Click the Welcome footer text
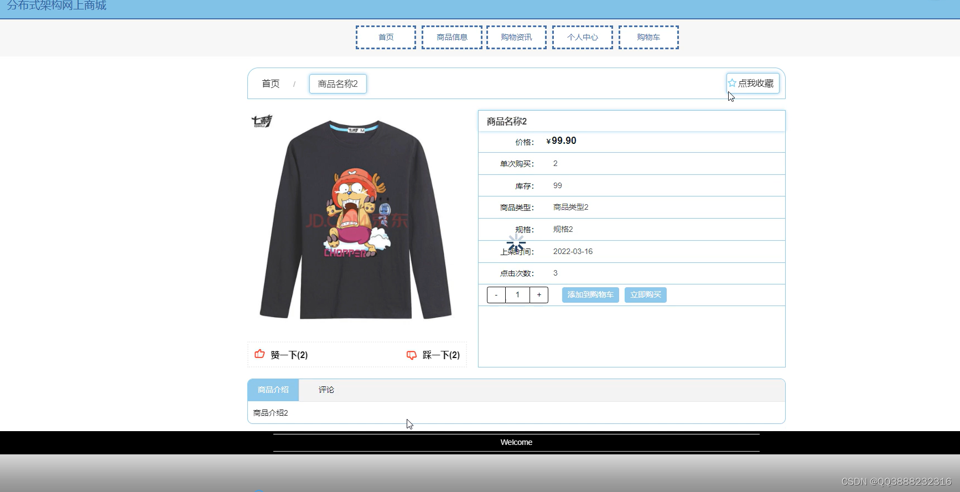The height and width of the screenshot is (492, 960). (516, 442)
